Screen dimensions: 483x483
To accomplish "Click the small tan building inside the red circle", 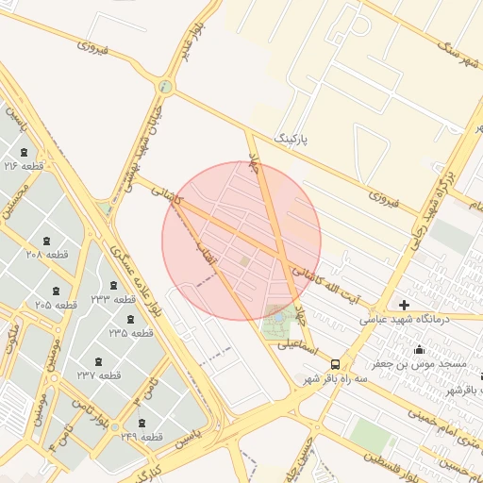I will coord(245,261).
